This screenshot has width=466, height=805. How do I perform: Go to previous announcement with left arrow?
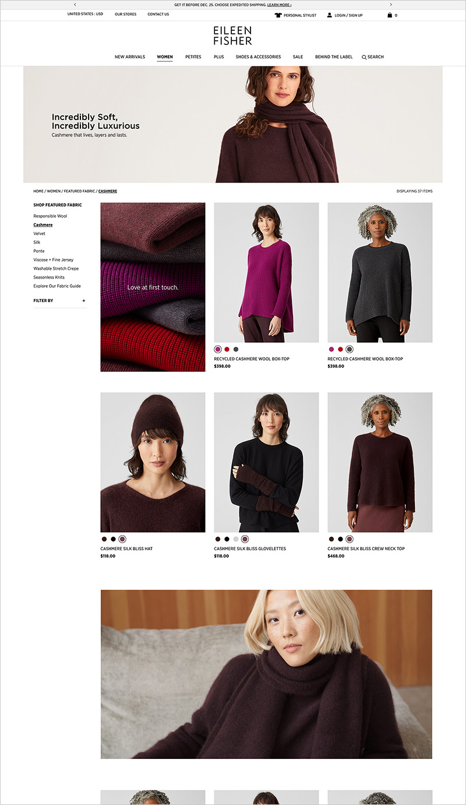(75, 5)
